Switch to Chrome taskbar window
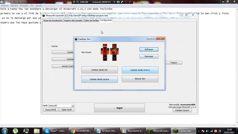 point(81,131)
